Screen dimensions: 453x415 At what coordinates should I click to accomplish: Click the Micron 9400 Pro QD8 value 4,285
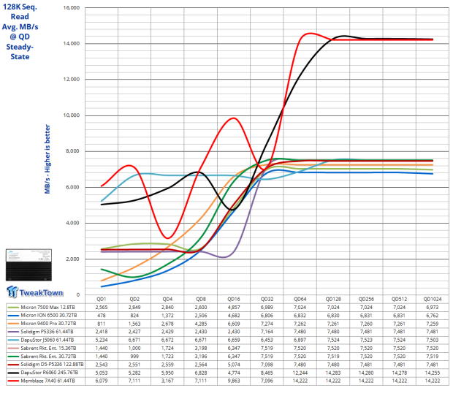tap(201, 324)
